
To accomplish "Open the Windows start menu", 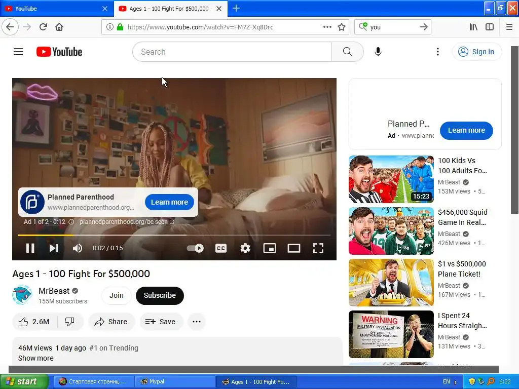I will pyautogui.click(x=24, y=381).
